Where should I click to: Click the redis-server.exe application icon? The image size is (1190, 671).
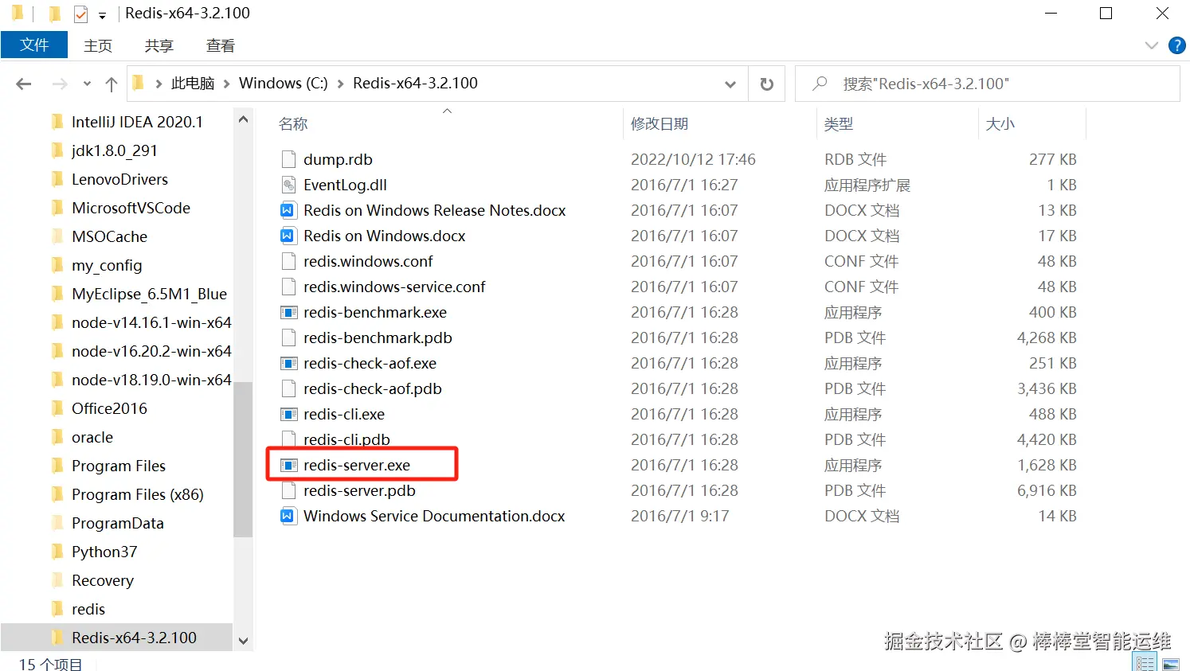pos(288,465)
